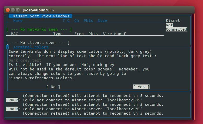Maximize the joost@ubuntu terminal window

(x=17, y=10)
